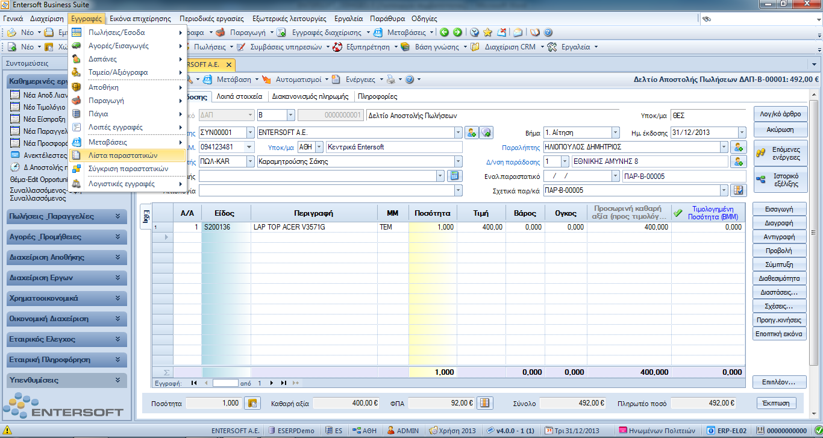Click green forward navigation arrow icon
Image resolution: width=823 pixels, height=438 pixels.
457,33
